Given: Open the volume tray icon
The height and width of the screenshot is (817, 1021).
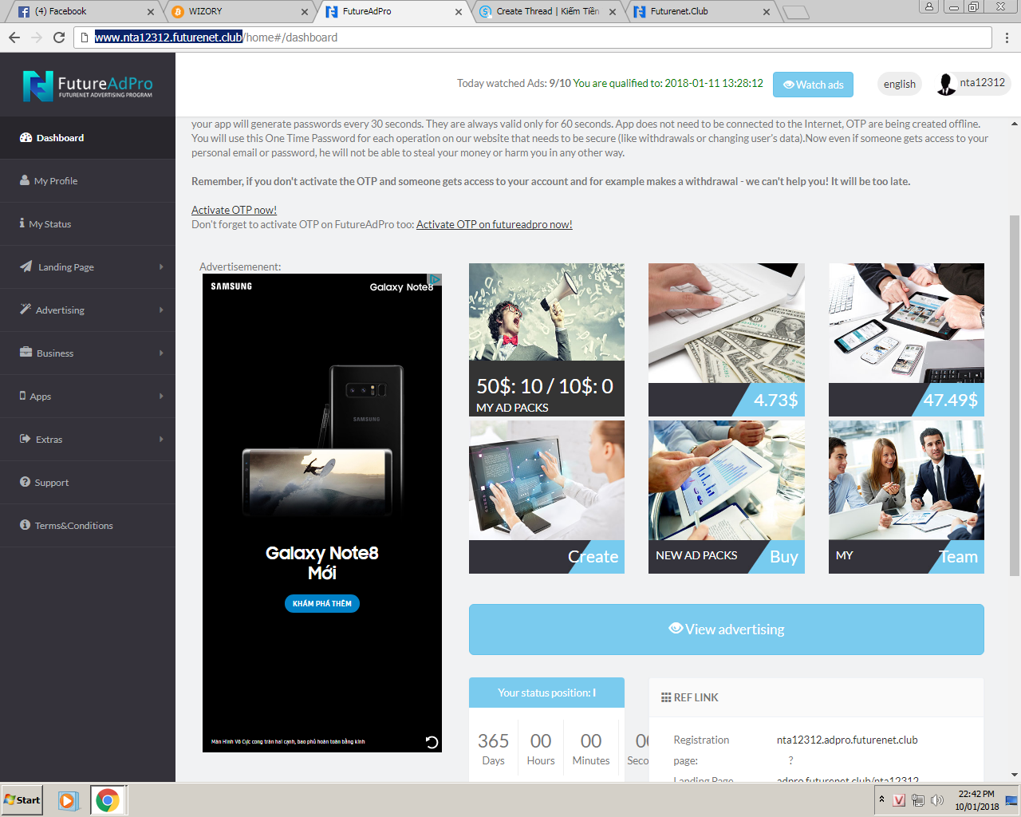Looking at the screenshot, I should click(937, 800).
